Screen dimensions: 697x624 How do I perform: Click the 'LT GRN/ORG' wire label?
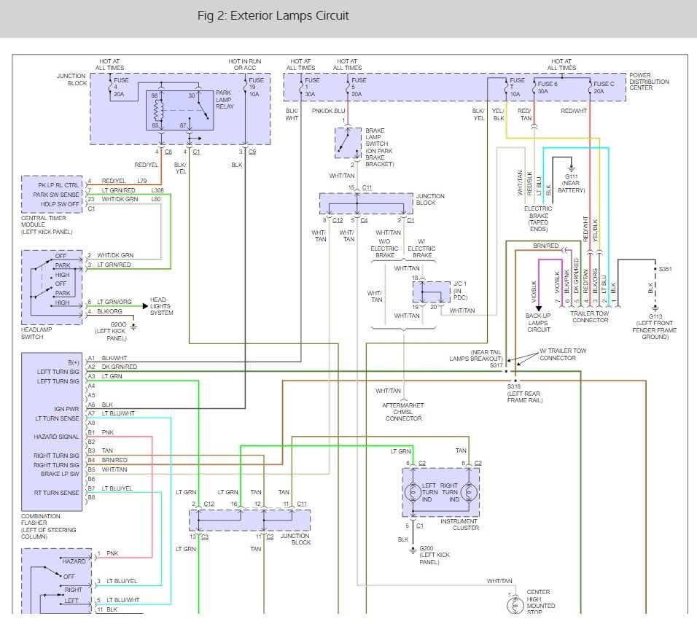(x=114, y=302)
